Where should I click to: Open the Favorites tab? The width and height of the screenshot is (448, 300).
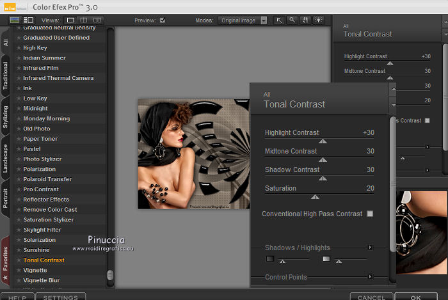click(x=5, y=261)
